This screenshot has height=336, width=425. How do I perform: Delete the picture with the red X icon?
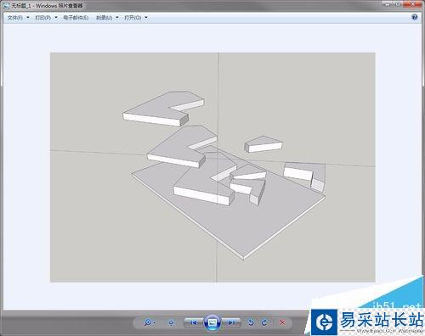282,322
